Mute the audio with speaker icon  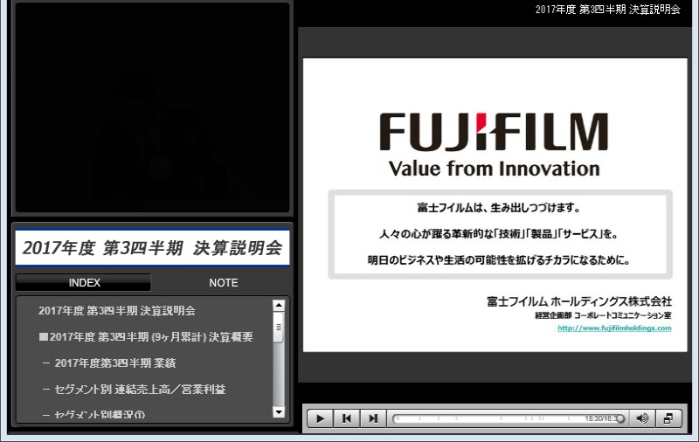pyautogui.click(x=642, y=418)
